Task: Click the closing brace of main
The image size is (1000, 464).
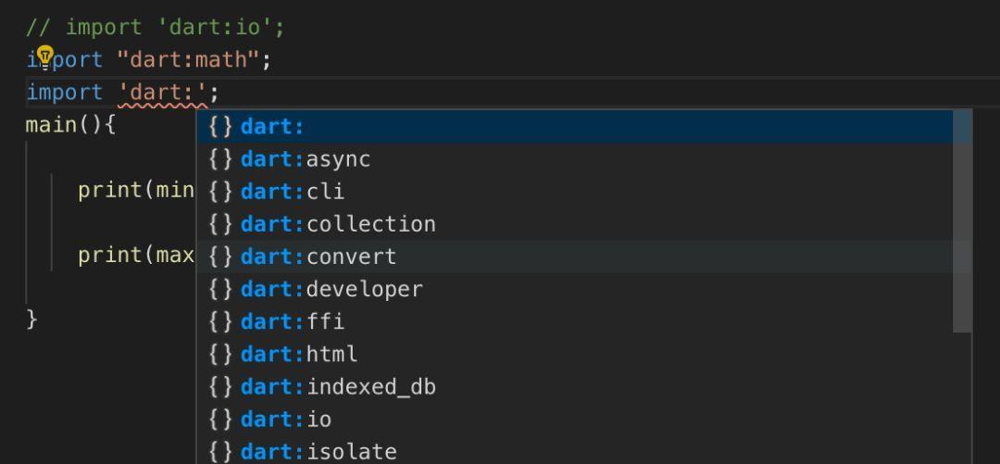Action: (31, 319)
